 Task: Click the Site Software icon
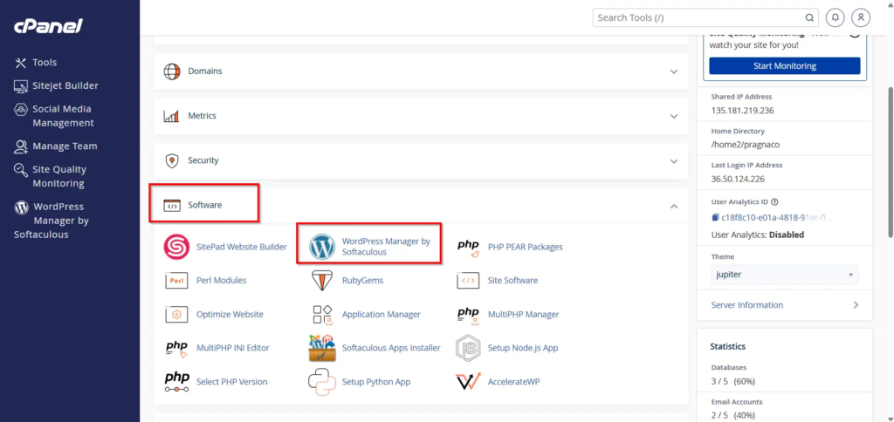468,281
